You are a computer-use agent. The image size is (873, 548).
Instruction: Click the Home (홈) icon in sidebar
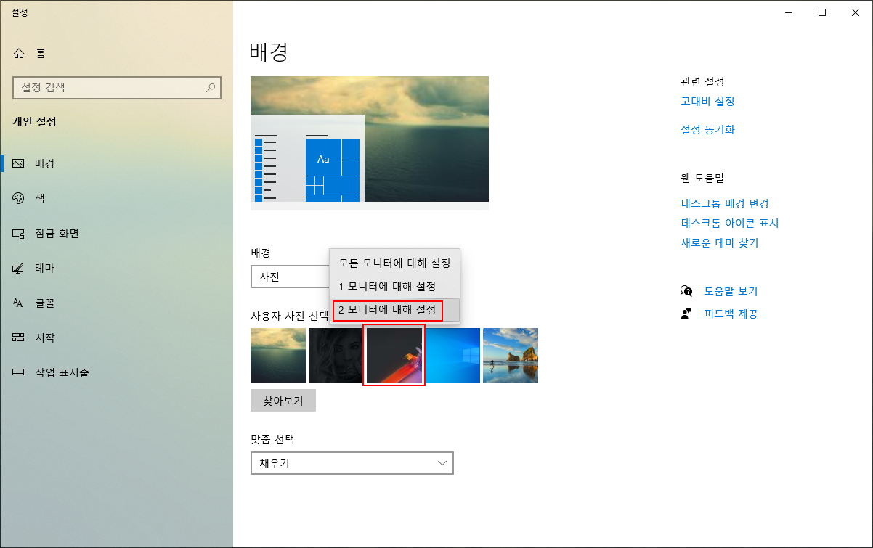(x=19, y=53)
